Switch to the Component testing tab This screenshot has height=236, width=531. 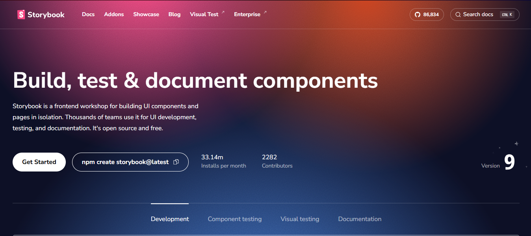pyautogui.click(x=235, y=219)
